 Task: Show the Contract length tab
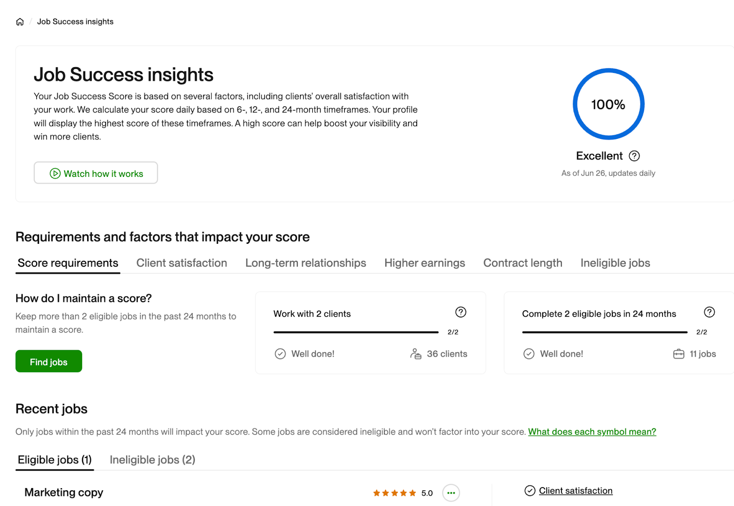click(x=523, y=263)
